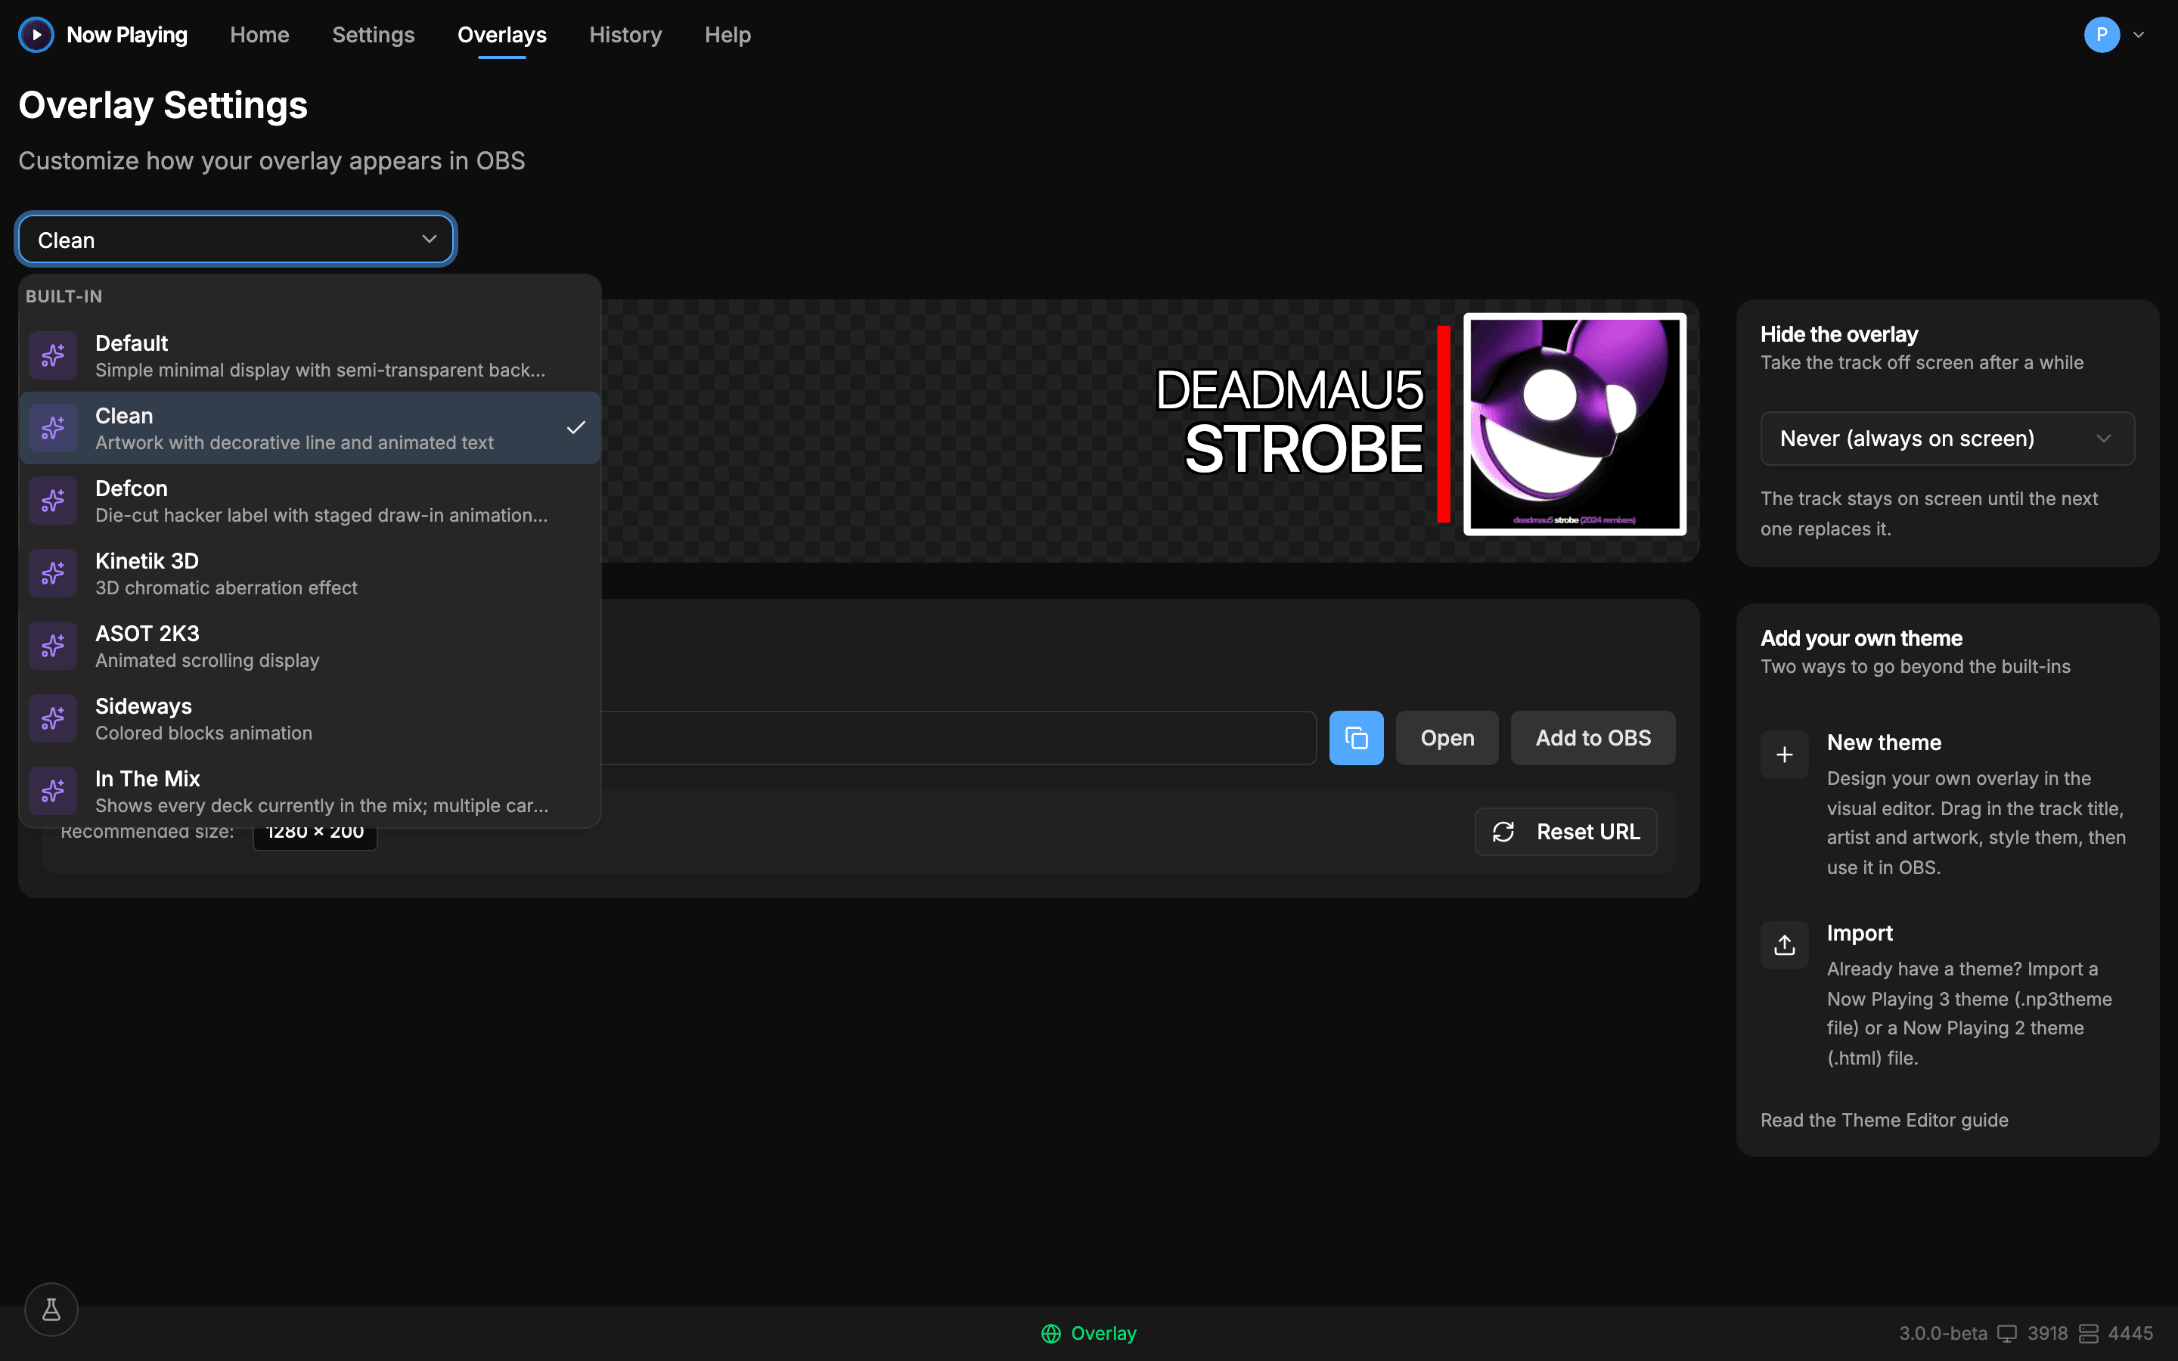
Task: Click the Overlay status indicator
Action: click(x=1089, y=1333)
